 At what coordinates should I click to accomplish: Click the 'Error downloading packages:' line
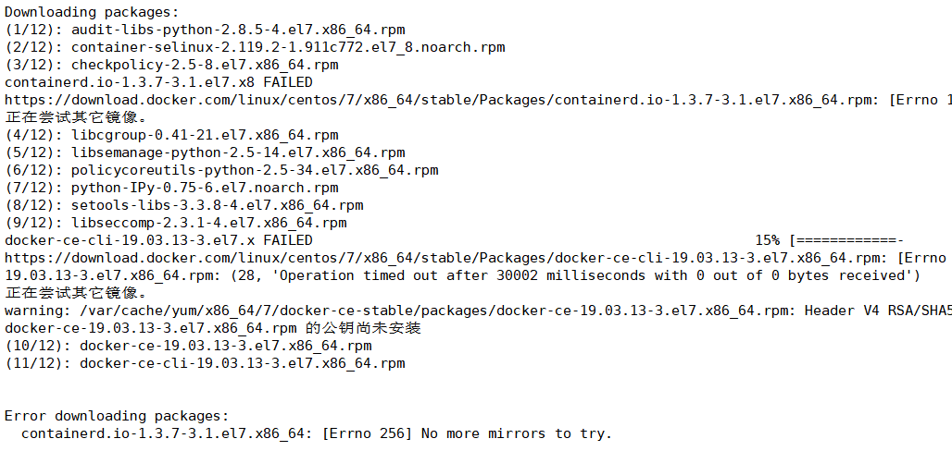tap(118, 416)
